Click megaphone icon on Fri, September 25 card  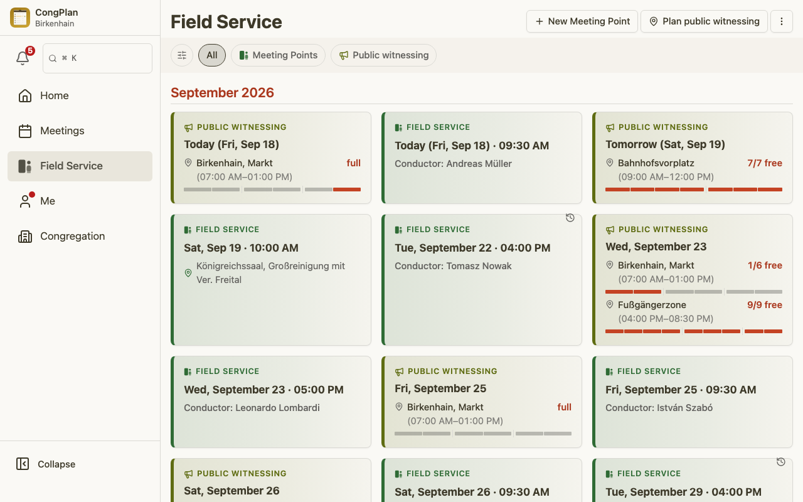(x=399, y=371)
